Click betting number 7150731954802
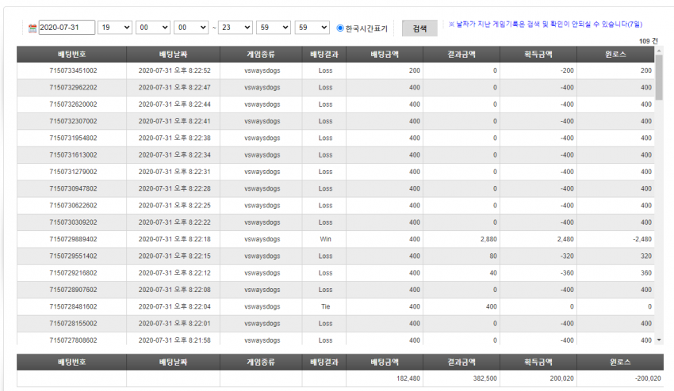The height and width of the screenshot is (391, 674). [x=73, y=139]
